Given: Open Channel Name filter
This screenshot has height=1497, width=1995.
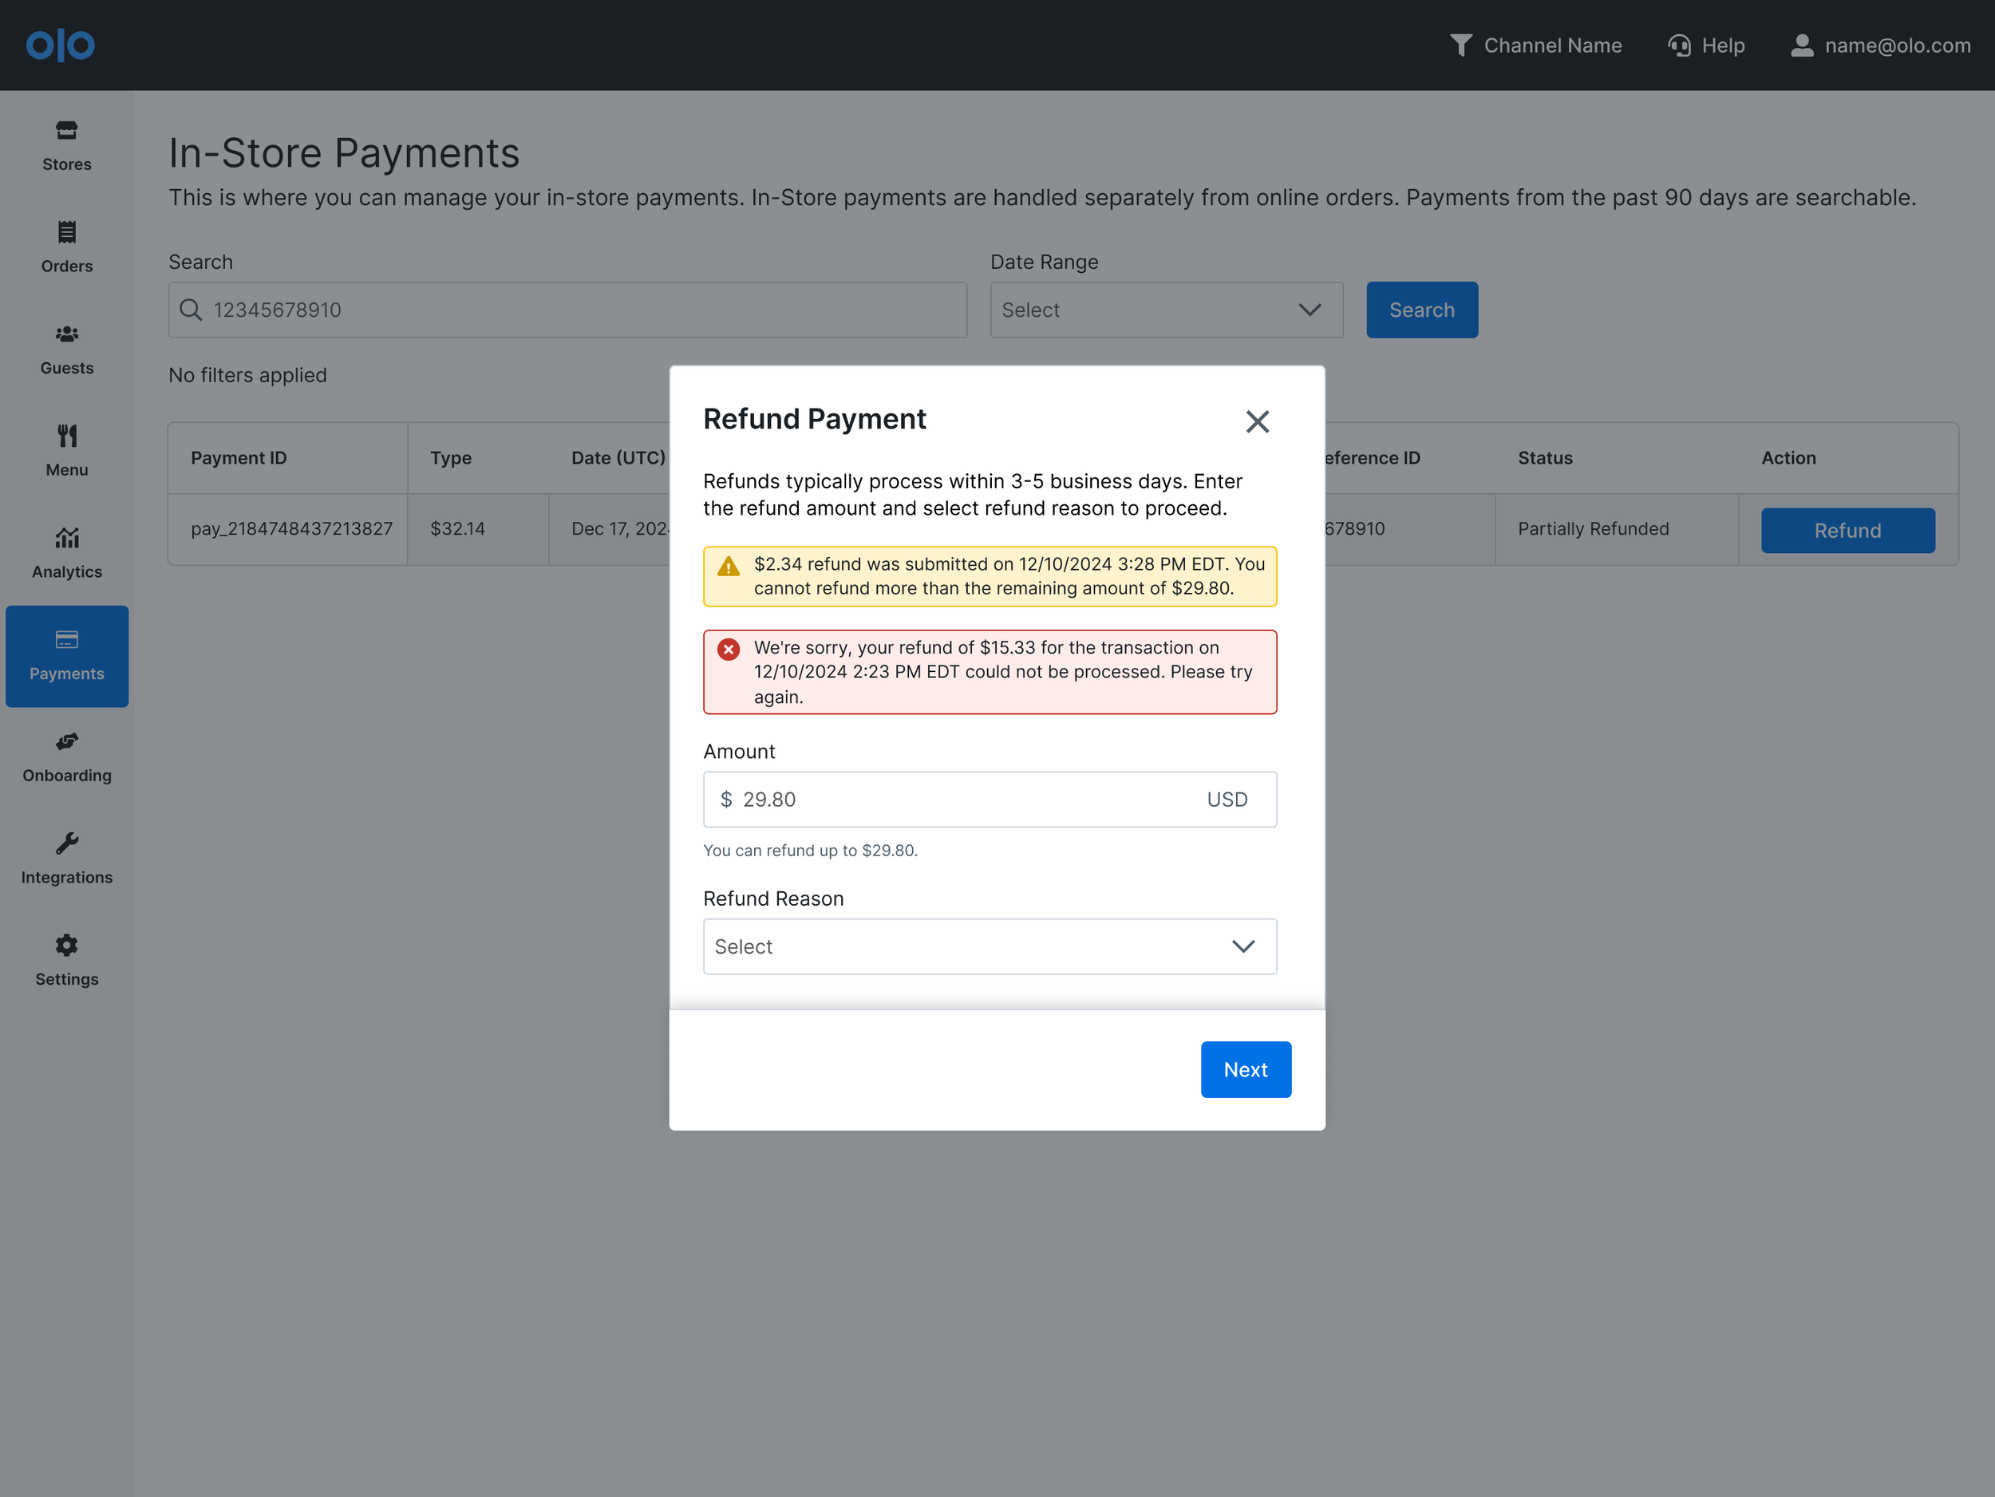Looking at the screenshot, I should 1536,45.
